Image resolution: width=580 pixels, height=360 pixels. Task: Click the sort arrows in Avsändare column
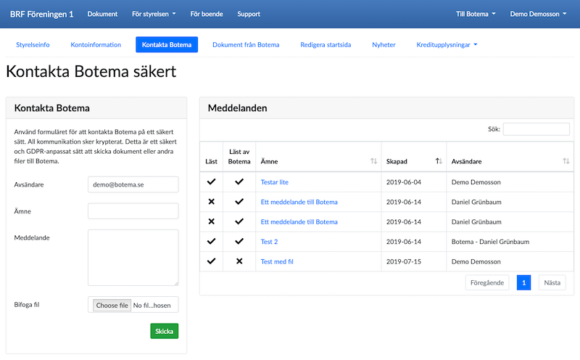click(565, 161)
